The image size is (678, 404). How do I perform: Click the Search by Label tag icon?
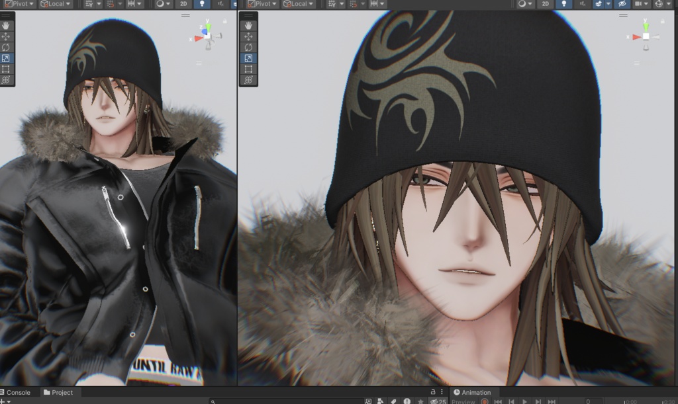click(x=393, y=401)
